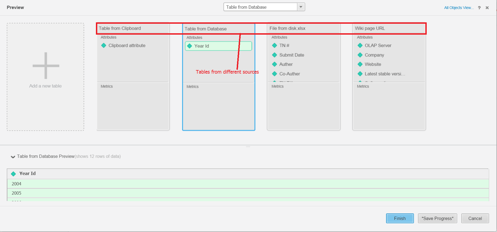Viewport: 497px width, 232px height.
Task: Click the table selector combo box field
Action: click(260, 7)
